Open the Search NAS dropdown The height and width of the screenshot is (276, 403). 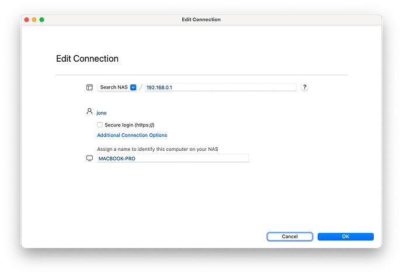pyautogui.click(x=117, y=87)
